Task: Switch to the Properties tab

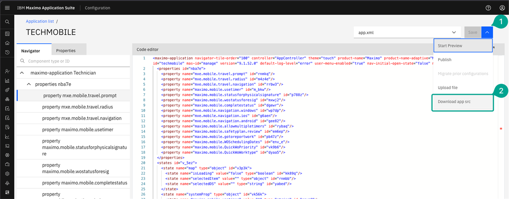Action: click(x=69, y=50)
